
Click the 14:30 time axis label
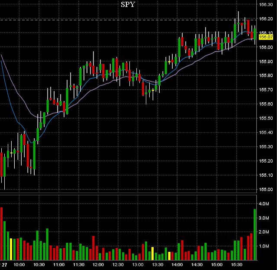point(197,265)
